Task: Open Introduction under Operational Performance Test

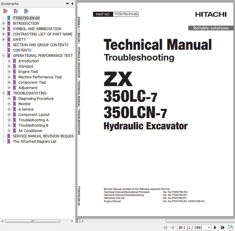Action: 29,61
